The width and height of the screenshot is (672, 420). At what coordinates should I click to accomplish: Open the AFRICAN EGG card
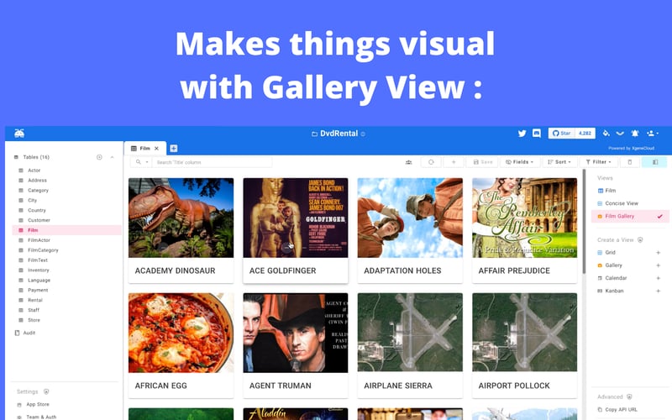pyautogui.click(x=181, y=345)
